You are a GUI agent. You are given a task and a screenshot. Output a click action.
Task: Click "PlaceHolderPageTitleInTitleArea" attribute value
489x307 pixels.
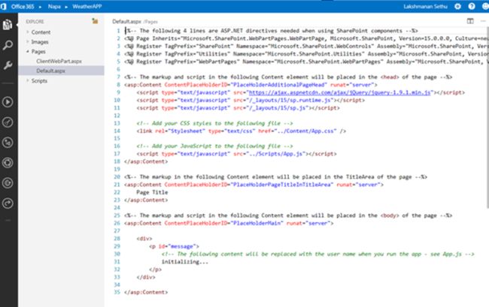click(x=281, y=185)
